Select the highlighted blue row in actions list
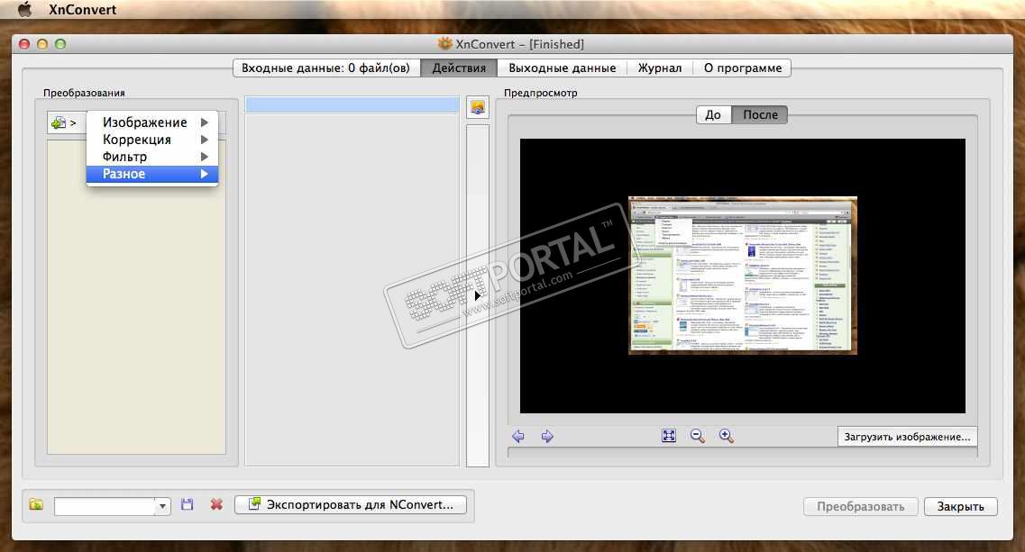Image resolution: width=1025 pixels, height=552 pixels. [352, 104]
